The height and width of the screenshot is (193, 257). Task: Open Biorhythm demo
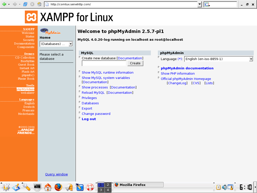point(28,61)
